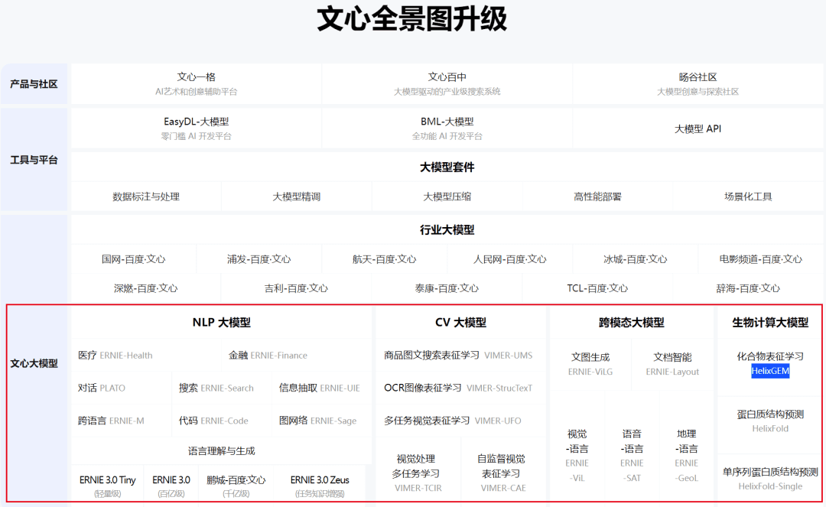This screenshot has height=507, width=826.
Task: Choose 大模型压缩 in the toolkit row
Action: (x=447, y=197)
